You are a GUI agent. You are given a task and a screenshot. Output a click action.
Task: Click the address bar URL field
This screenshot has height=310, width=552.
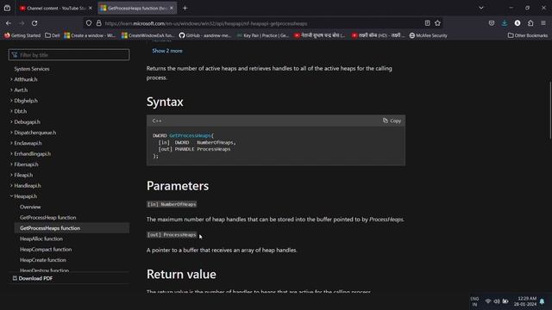tap(262, 23)
